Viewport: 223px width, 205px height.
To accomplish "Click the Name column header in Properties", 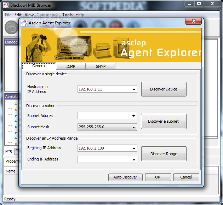I will [11, 171].
